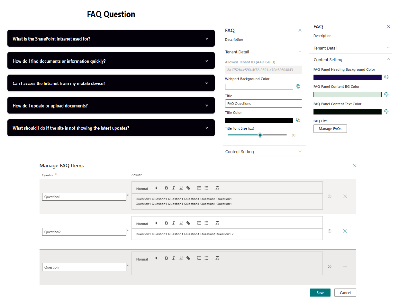The height and width of the screenshot is (303, 399).
Task: Click the Manage FAQs button
Action: [330, 129]
